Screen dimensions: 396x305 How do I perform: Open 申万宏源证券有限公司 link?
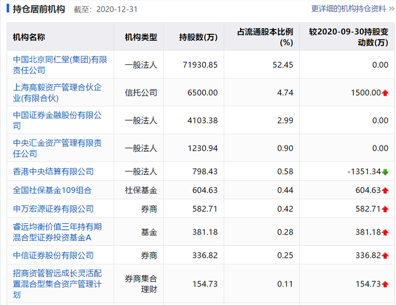coord(53,209)
